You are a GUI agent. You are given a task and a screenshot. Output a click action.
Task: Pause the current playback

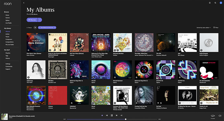[x=112, y=115]
